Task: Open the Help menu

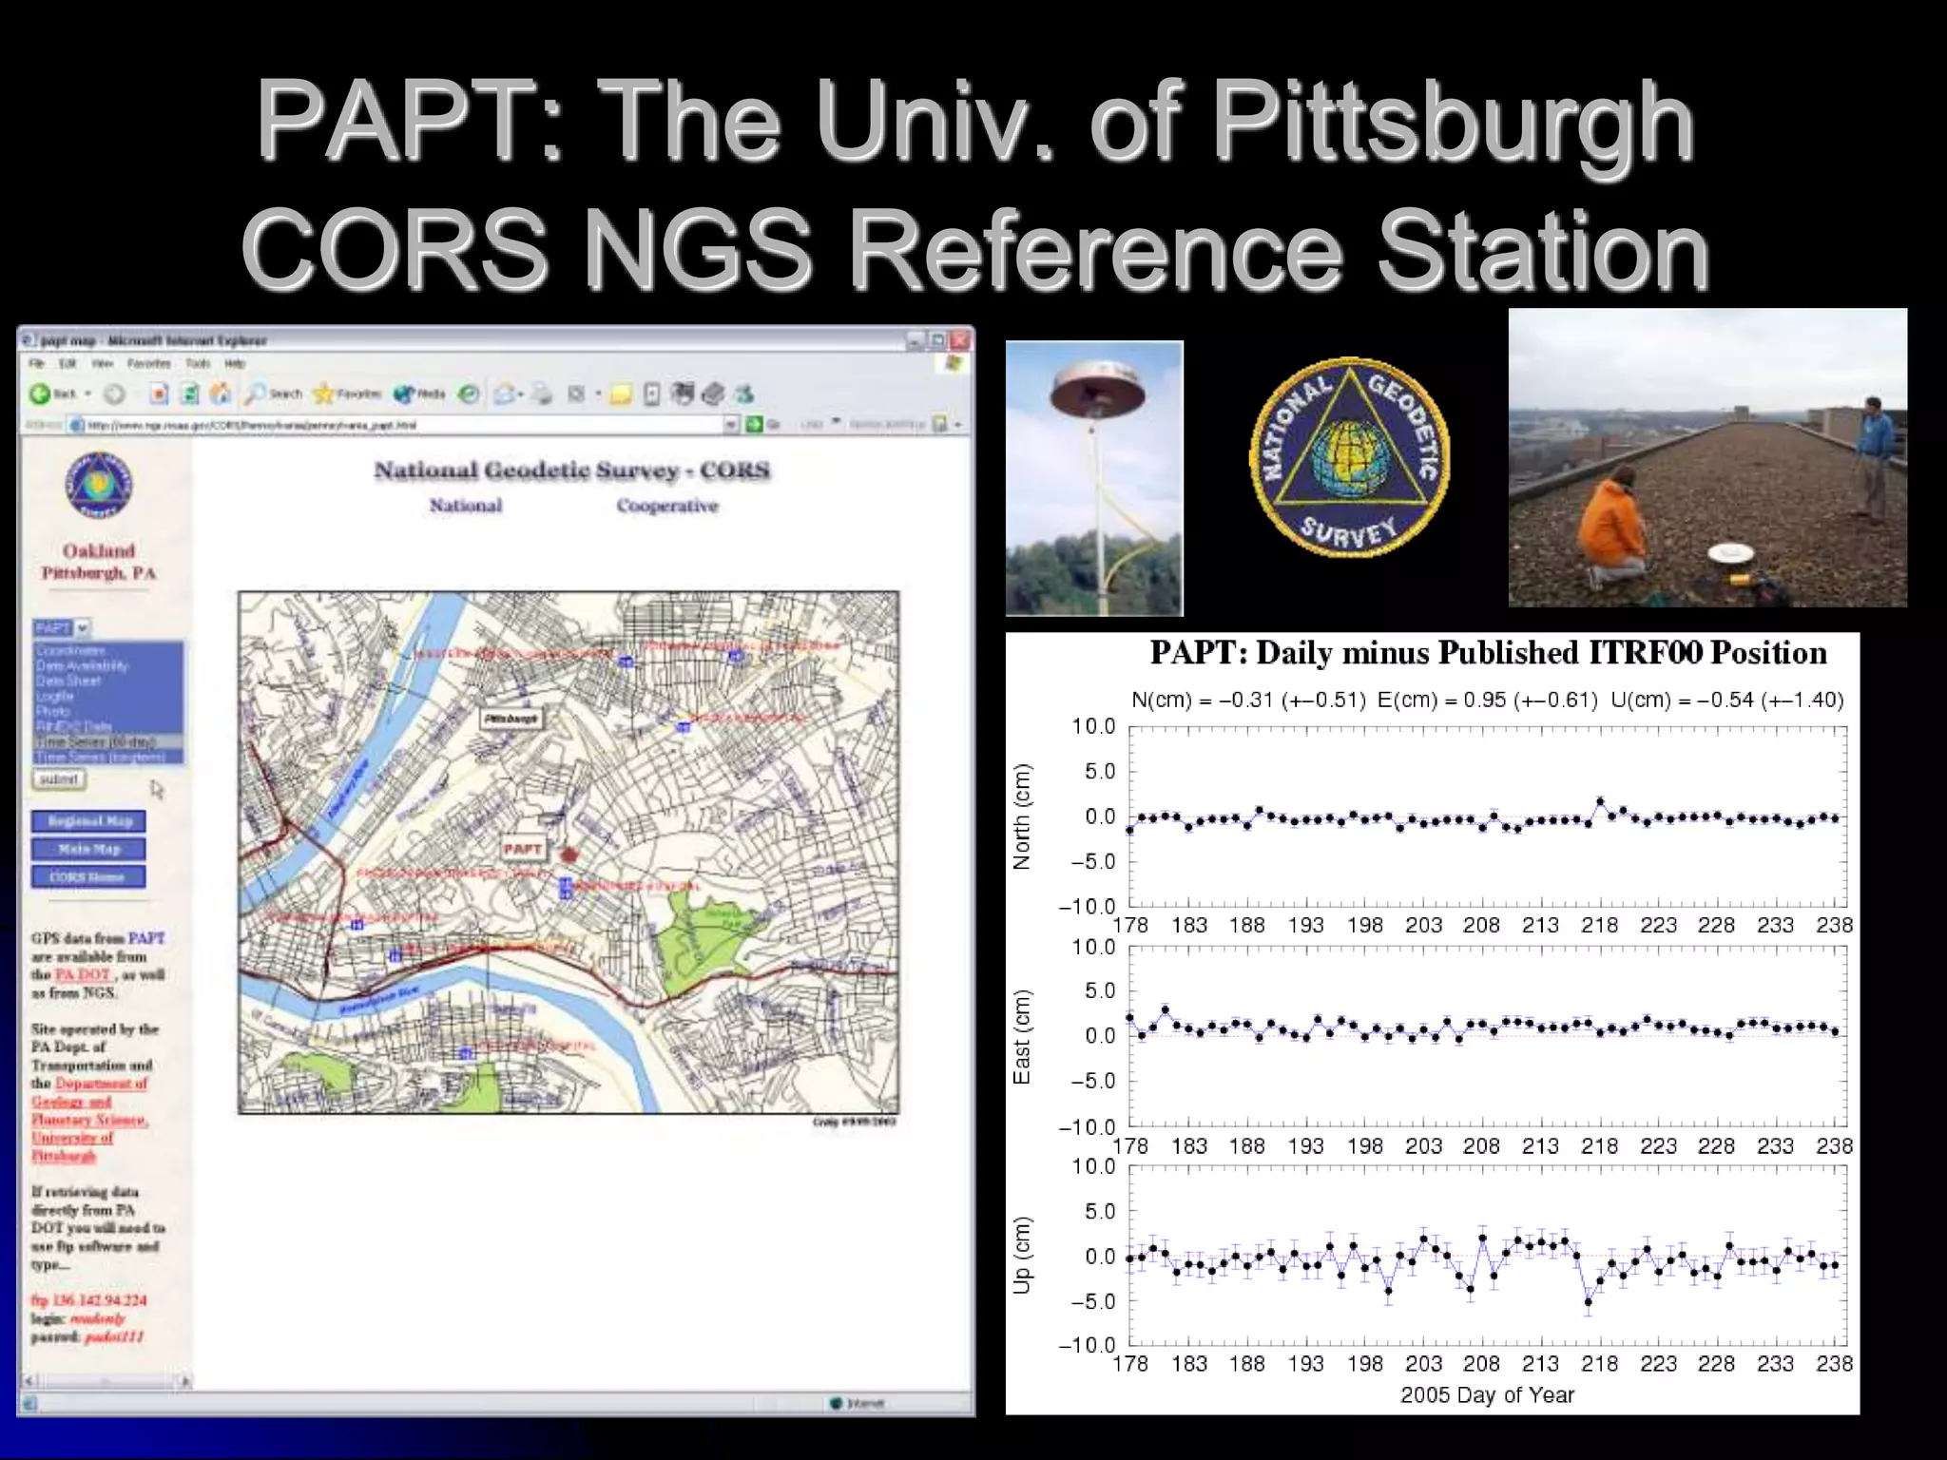Action: point(235,363)
